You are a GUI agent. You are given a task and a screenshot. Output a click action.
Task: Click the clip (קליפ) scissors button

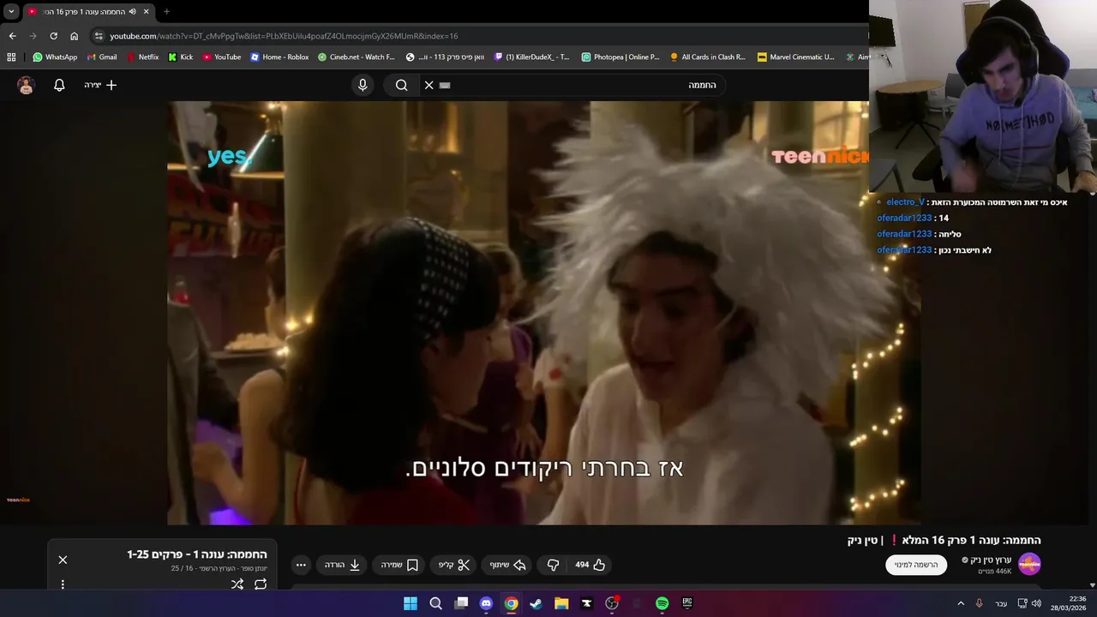(454, 565)
